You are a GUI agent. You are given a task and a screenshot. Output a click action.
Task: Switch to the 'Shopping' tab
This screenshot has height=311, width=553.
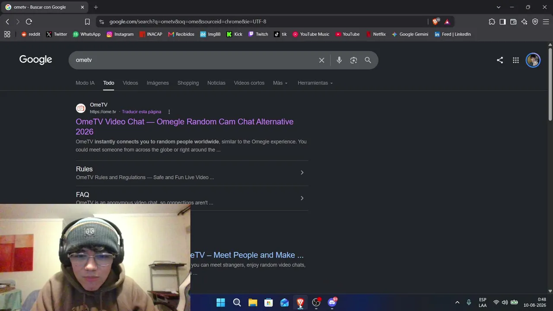click(188, 83)
